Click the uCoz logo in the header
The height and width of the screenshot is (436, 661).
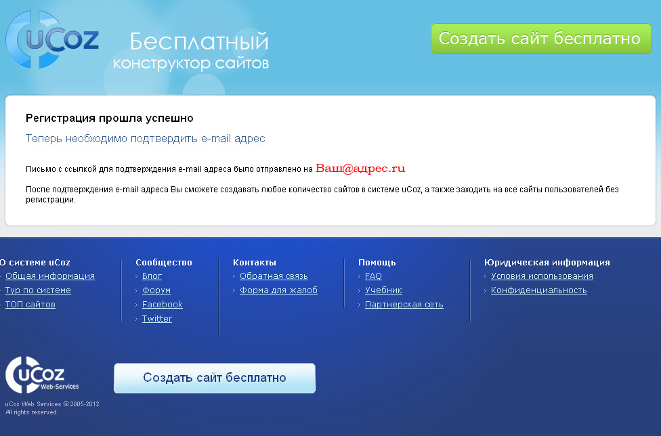(x=52, y=40)
